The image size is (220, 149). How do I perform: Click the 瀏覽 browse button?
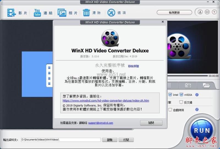[x=109, y=140]
